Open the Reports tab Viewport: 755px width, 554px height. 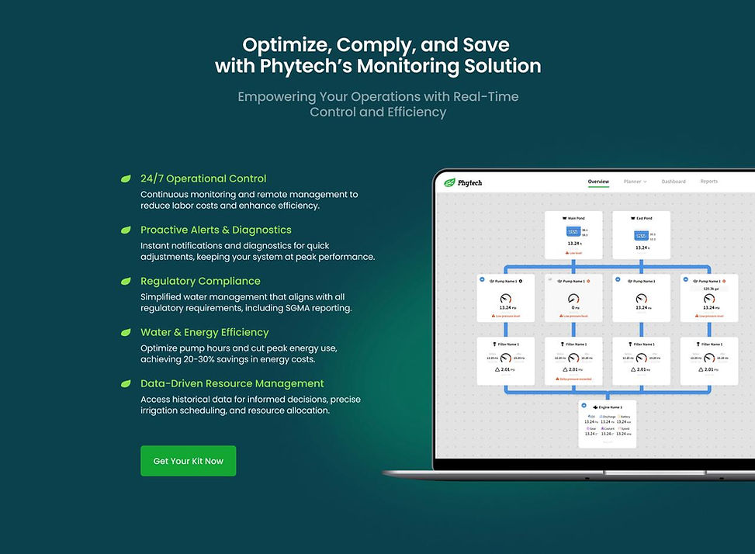[708, 182]
